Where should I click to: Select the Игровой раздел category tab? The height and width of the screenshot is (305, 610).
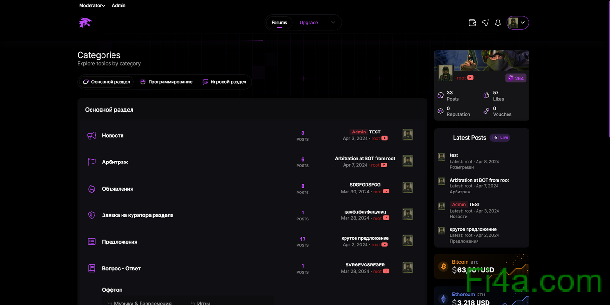224,82
